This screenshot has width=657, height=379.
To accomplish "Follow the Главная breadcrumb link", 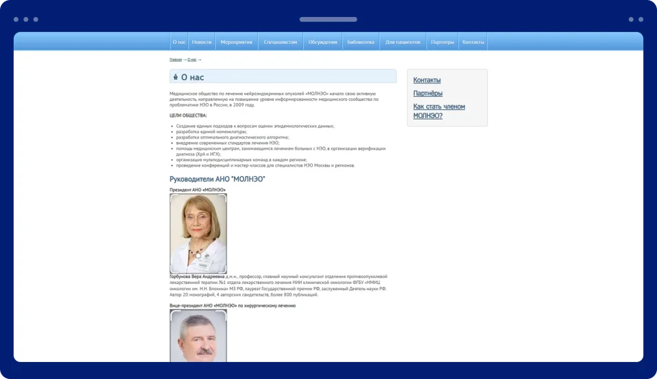I will [x=176, y=59].
